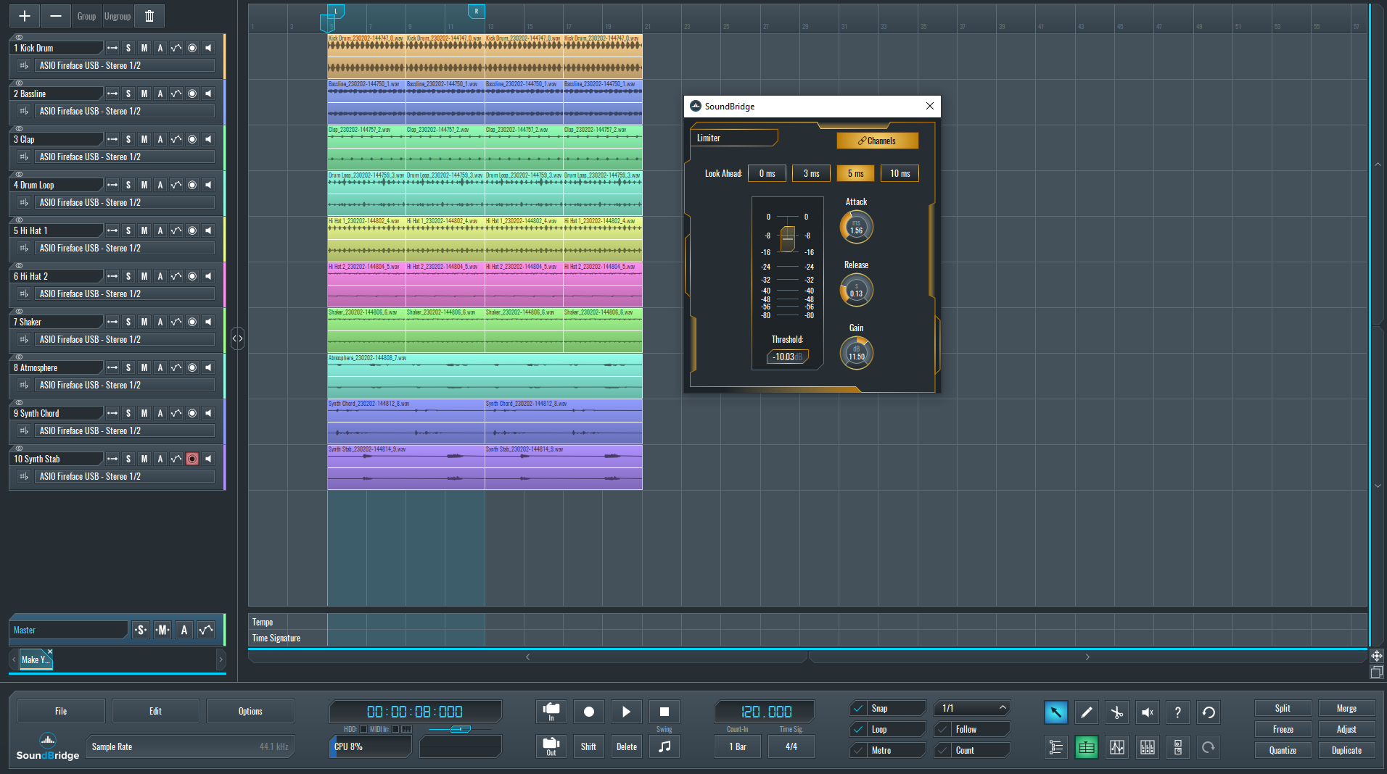Toggle the Snap checkbox
The width and height of the screenshot is (1387, 774).
coord(858,708)
